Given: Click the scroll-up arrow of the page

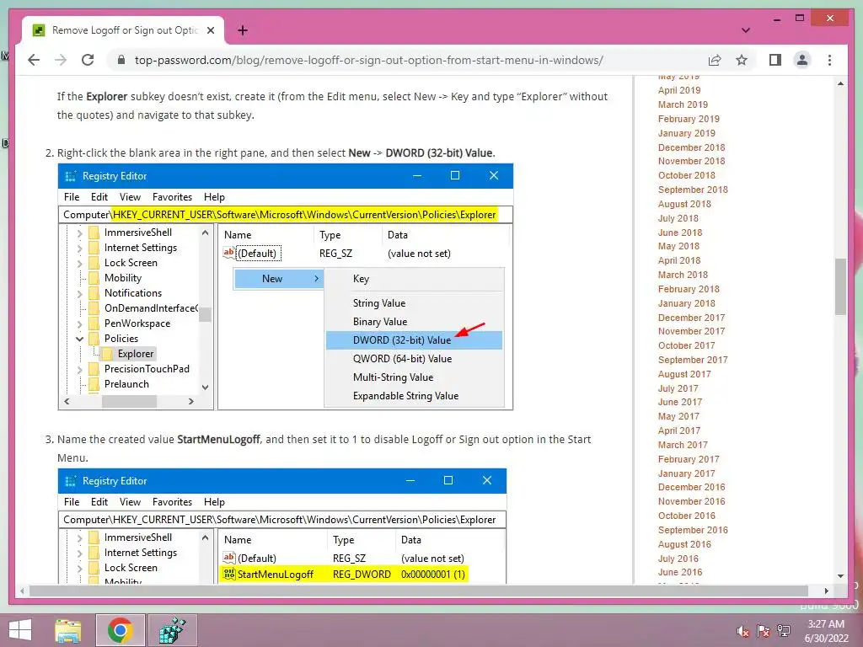Looking at the screenshot, I should pos(840,83).
